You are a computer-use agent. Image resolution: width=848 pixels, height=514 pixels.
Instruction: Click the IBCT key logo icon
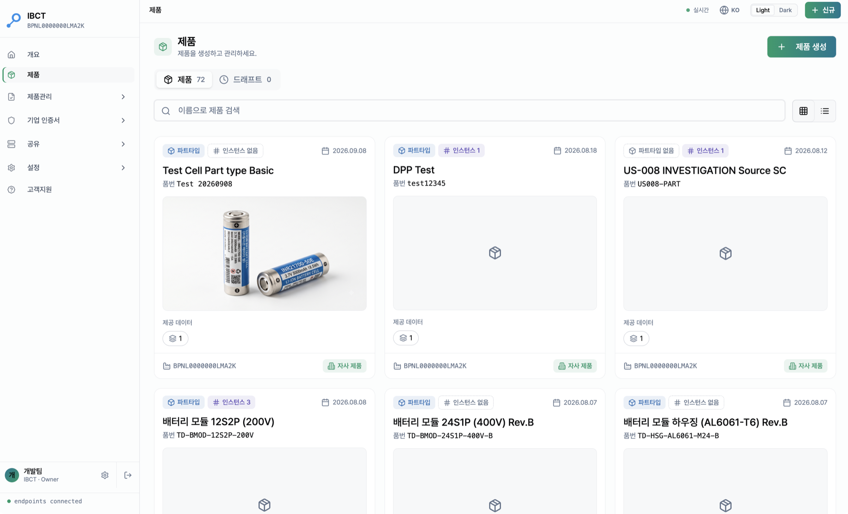14,20
